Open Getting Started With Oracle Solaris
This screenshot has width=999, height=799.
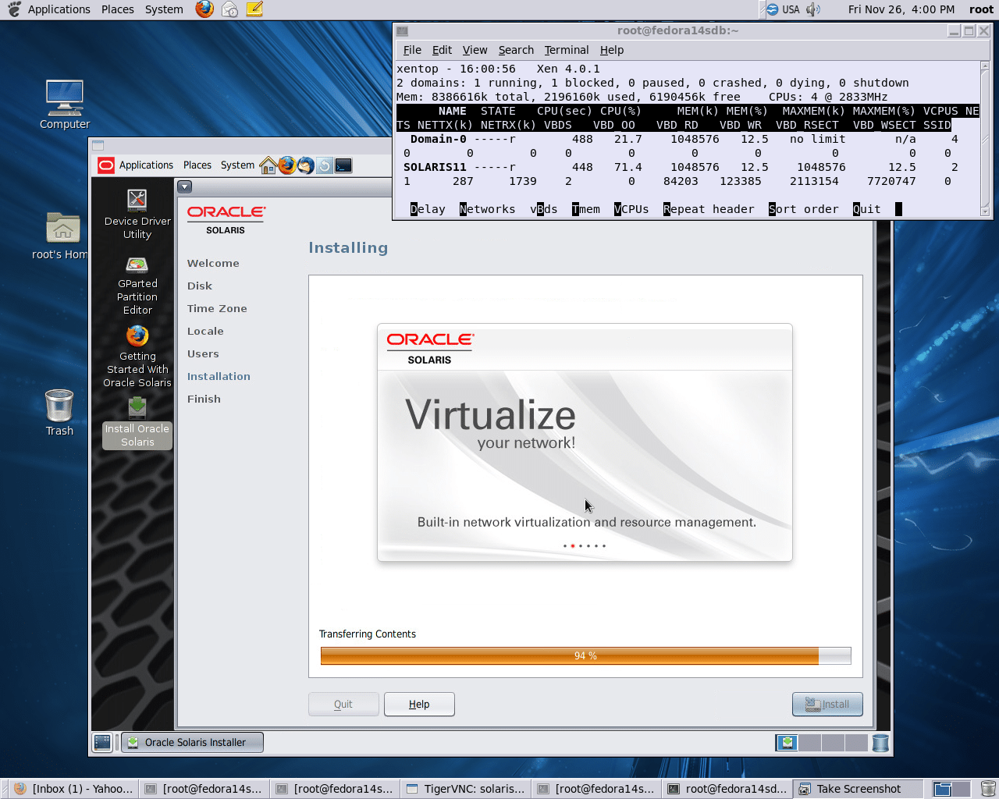[137, 357]
